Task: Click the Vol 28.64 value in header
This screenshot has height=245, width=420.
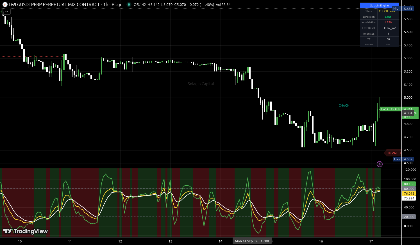Action: click(223, 5)
